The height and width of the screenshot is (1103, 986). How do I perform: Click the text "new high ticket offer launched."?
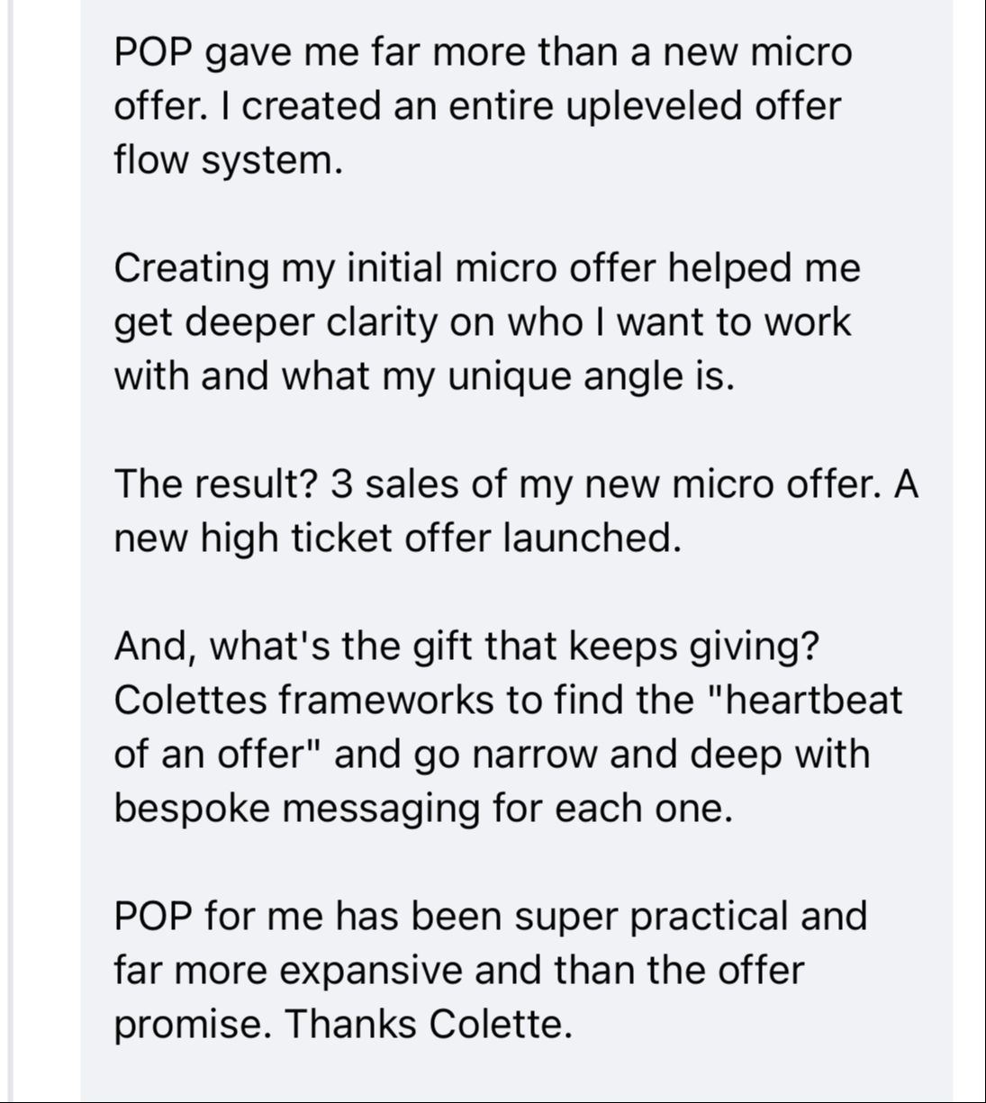tap(397, 538)
